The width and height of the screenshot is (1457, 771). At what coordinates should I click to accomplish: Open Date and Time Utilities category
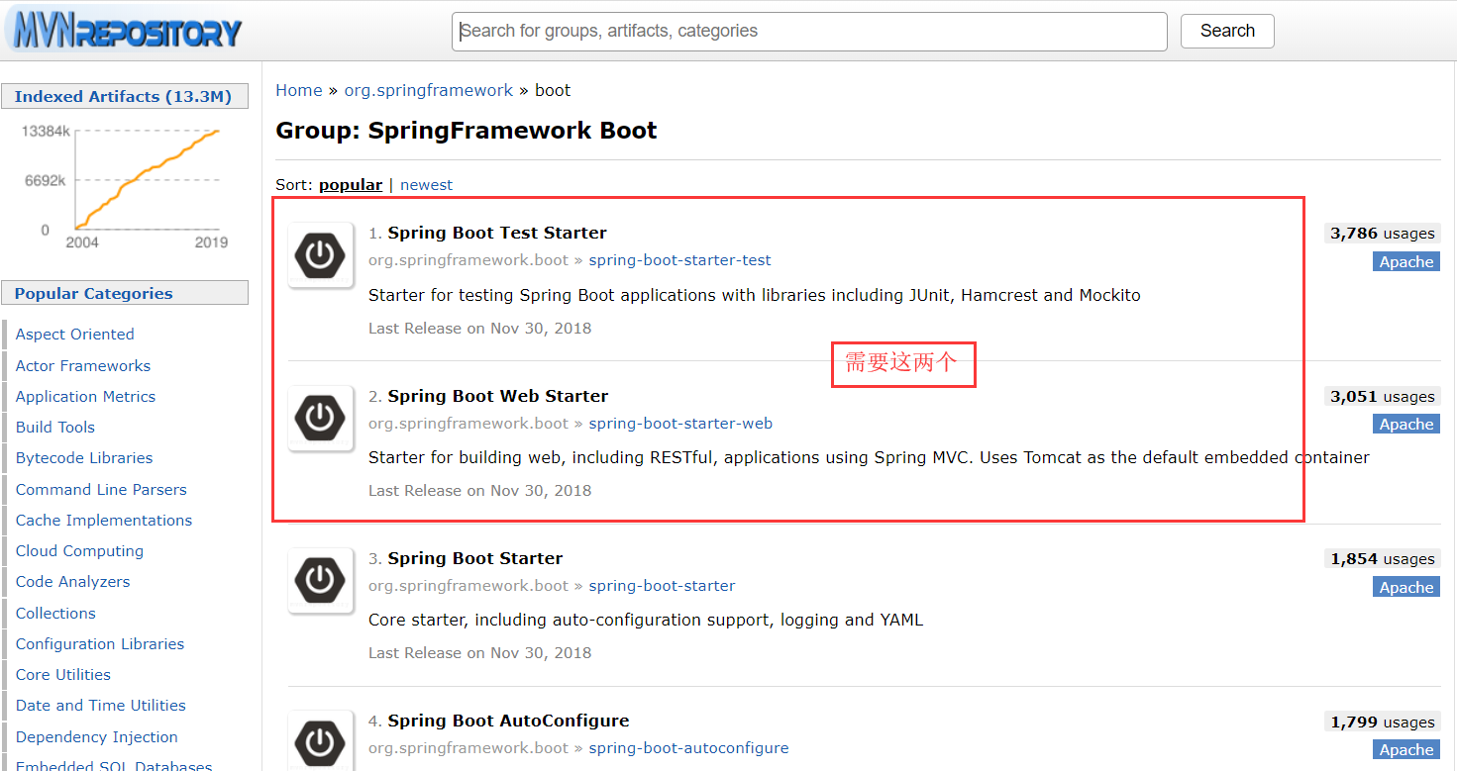(x=101, y=705)
